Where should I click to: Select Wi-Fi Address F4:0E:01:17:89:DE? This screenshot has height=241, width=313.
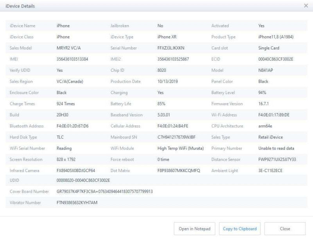pyautogui.click(x=273, y=115)
